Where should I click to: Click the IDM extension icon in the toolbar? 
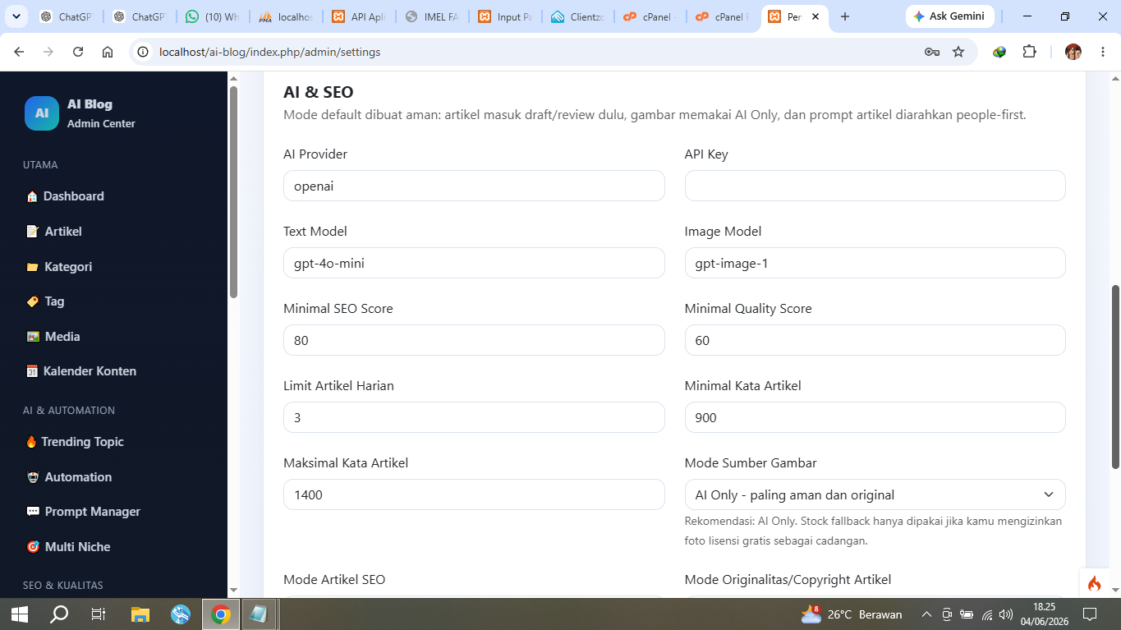[x=999, y=52]
